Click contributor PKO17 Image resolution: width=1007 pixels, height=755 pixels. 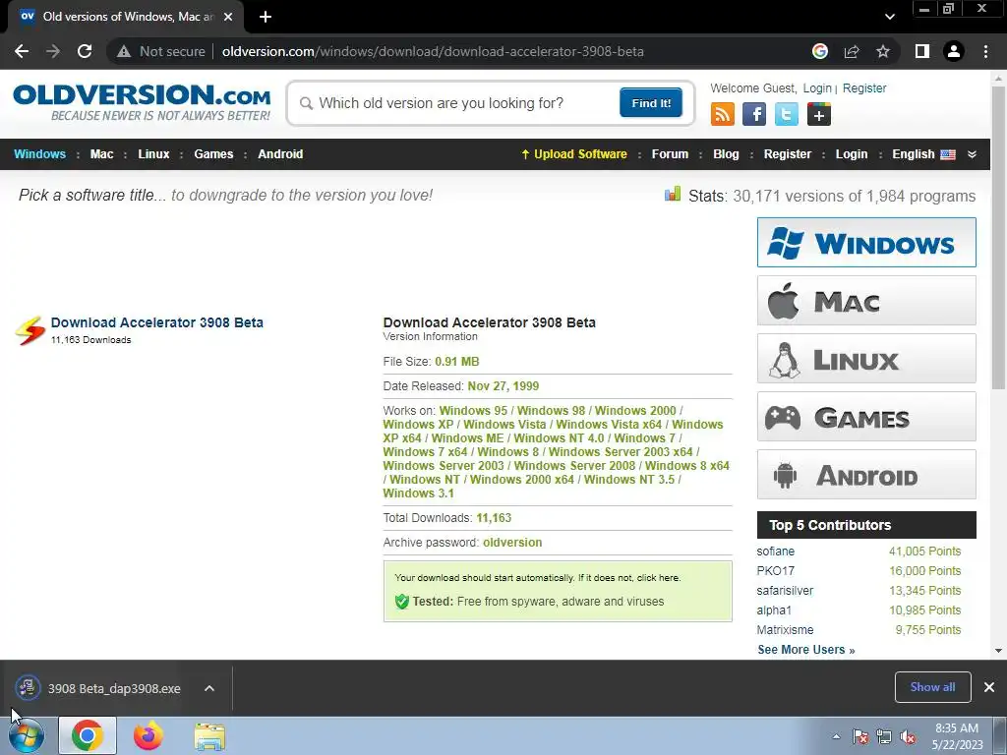tap(775, 571)
